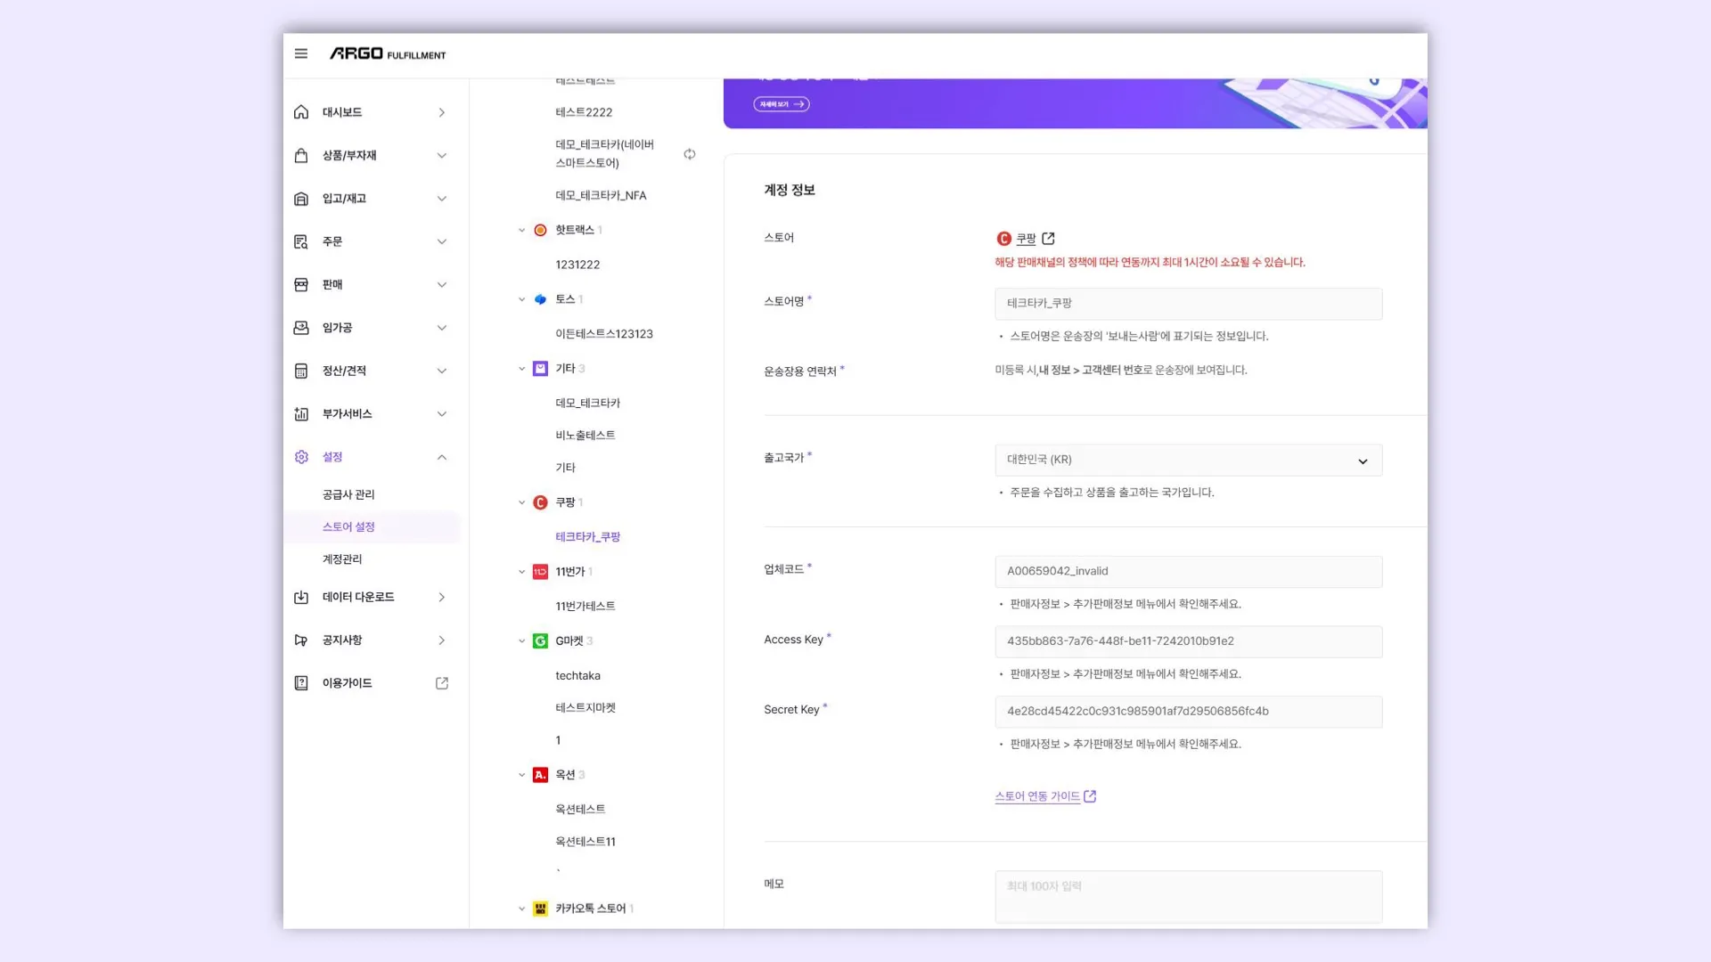Expand the 주문 sidebar menu
1711x962 pixels.
coord(441,241)
